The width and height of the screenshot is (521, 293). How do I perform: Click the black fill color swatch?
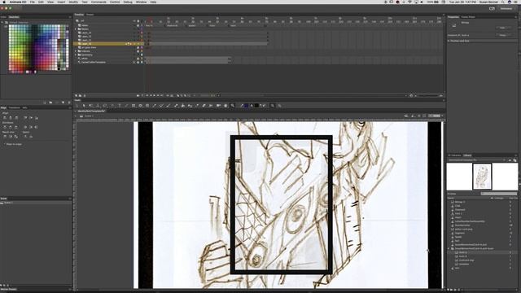pyautogui.click(x=256, y=106)
